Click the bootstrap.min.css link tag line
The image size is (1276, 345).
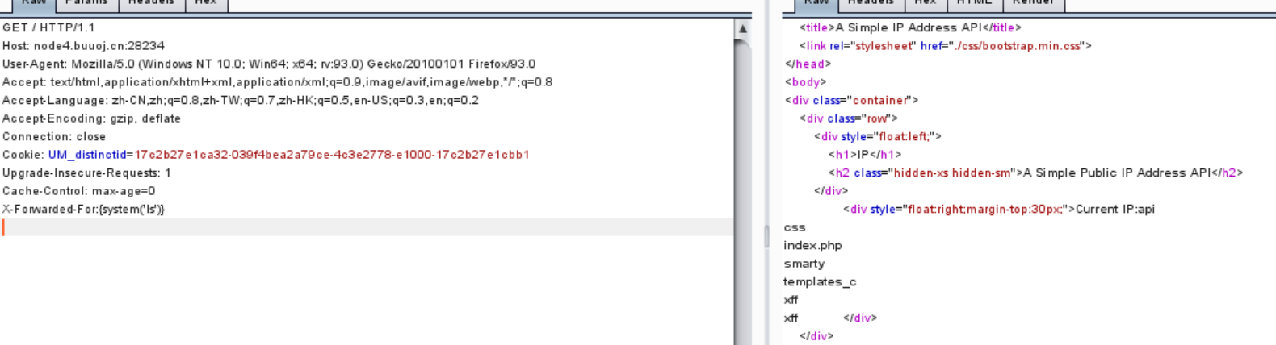(945, 46)
